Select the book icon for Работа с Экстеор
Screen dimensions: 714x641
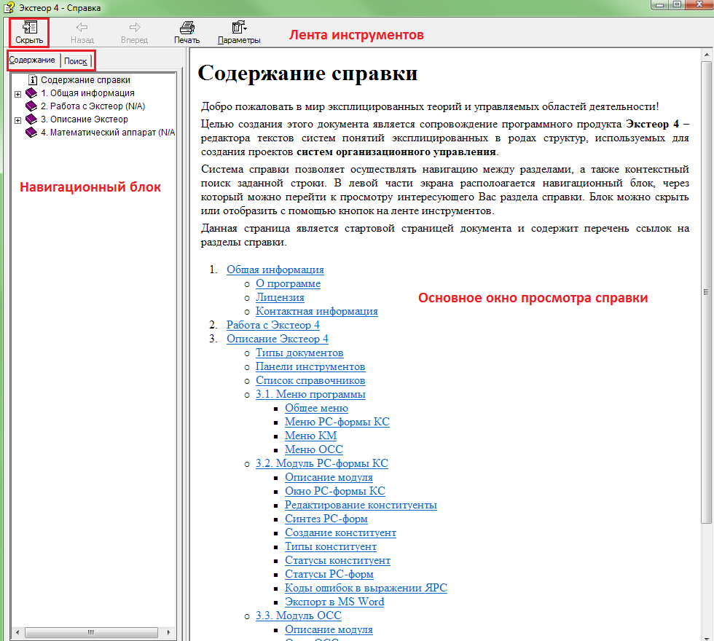31,106
